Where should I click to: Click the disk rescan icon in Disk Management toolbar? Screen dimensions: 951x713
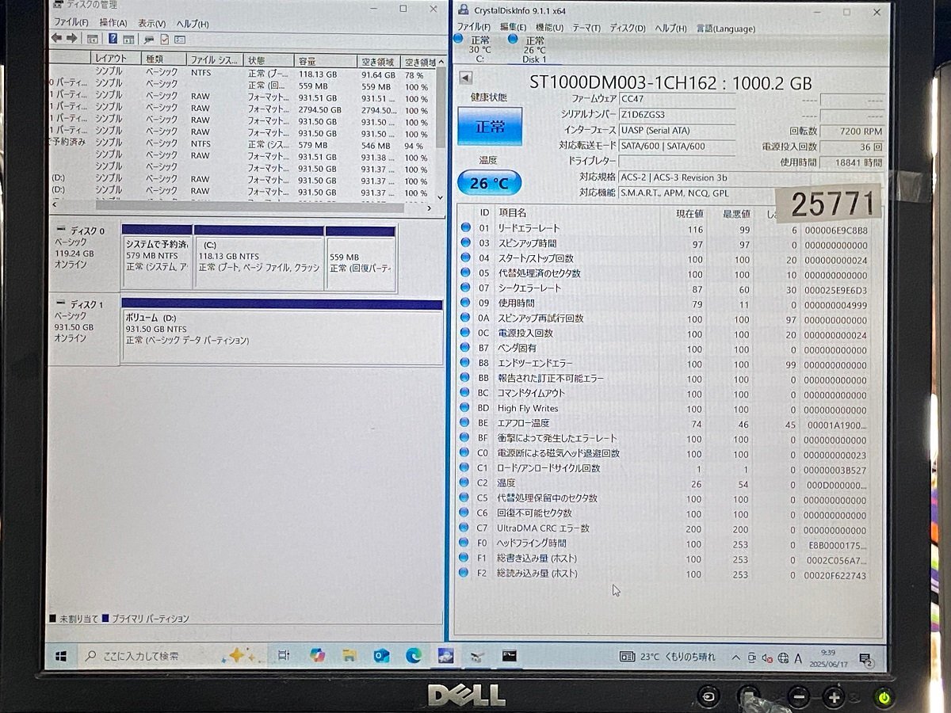click(149, 39)
